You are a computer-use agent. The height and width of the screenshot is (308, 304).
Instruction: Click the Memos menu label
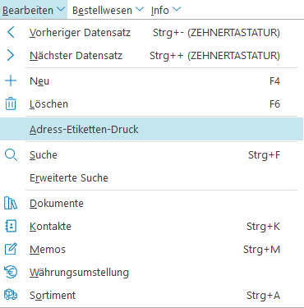(x=48, y=250)
